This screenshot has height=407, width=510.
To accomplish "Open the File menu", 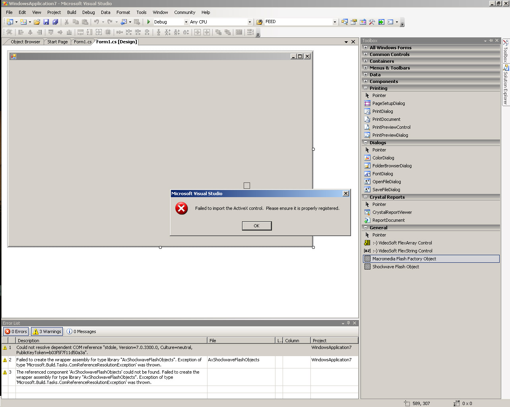I will tap(9, 12).
